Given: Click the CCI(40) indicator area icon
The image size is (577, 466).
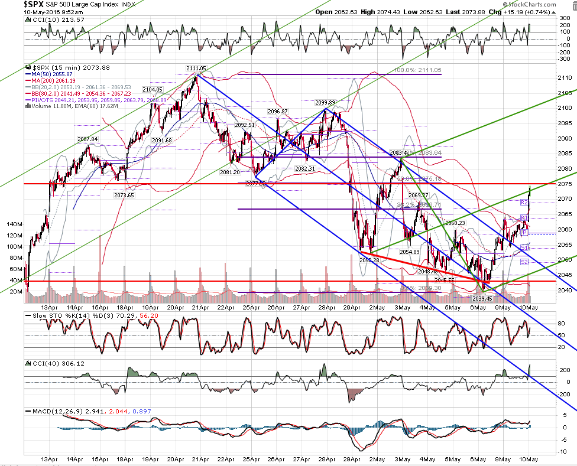Looking at the screenshot, I should tap(28, 363).
